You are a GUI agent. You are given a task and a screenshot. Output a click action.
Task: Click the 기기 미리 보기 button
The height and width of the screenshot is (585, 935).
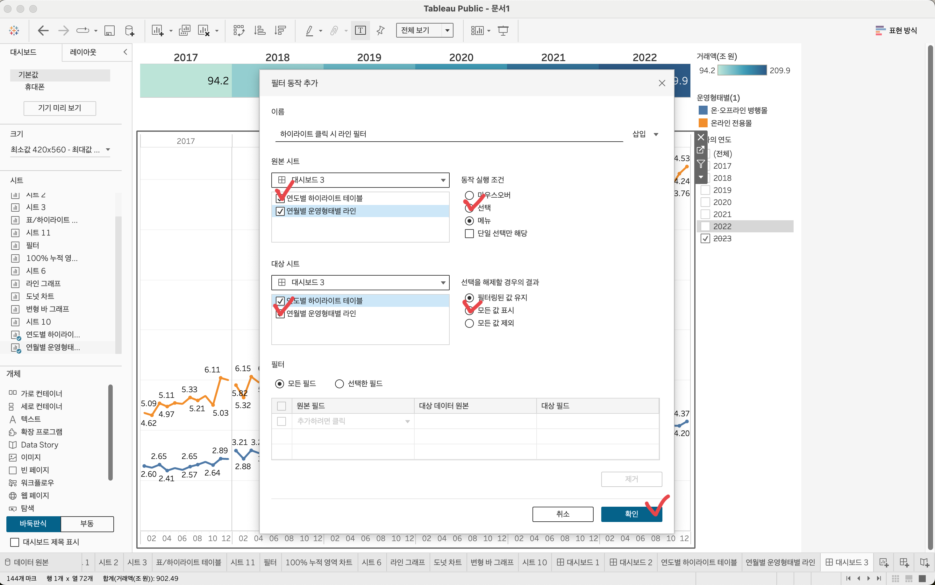tap(60, 108)
